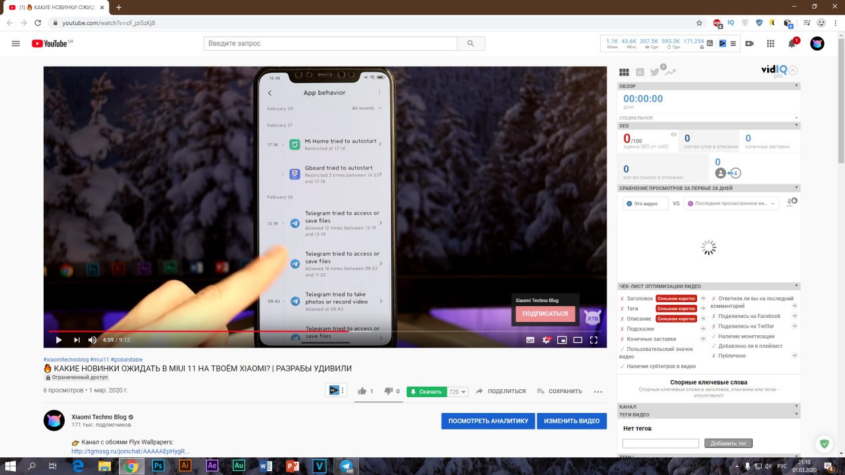Open the 720 download quality dropdown
The image size is (845, 475).
pyautogui.click(x=458, y=392)
